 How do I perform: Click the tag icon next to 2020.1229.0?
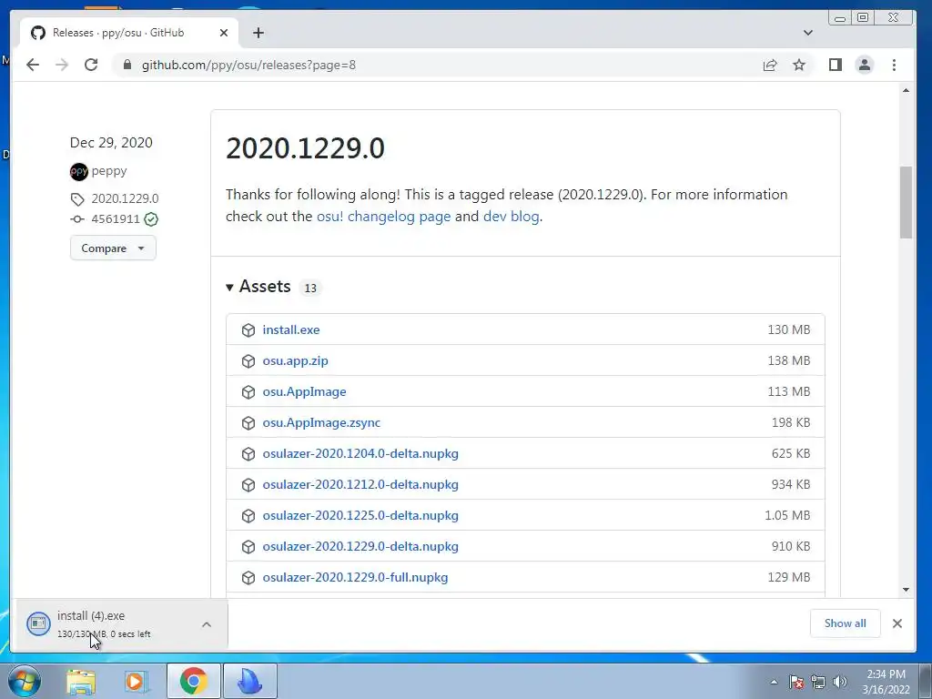click(x=77, y=199)
